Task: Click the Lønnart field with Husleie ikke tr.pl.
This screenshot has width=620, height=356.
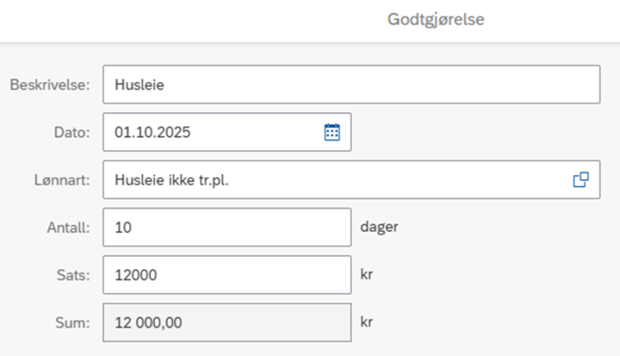Action: pos(352,180)
